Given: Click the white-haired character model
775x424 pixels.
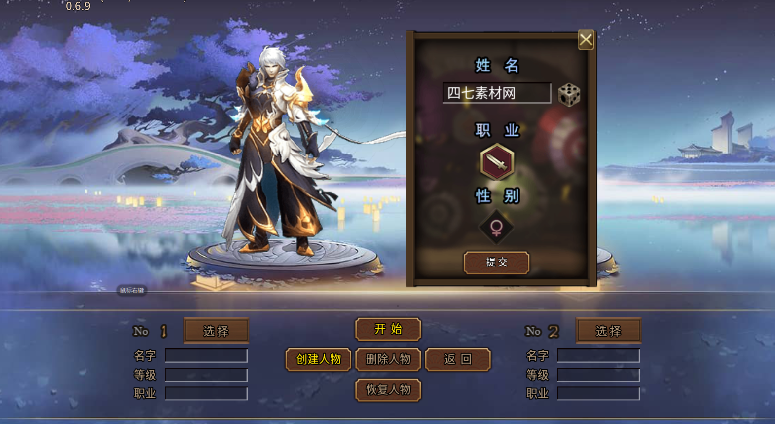Looking at the screenshot, I should [276, 153].
